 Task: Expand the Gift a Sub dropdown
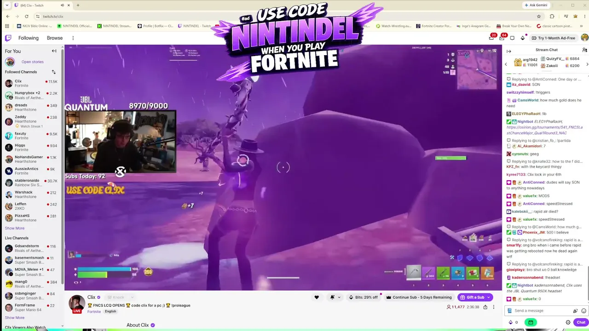click(489, 297)
